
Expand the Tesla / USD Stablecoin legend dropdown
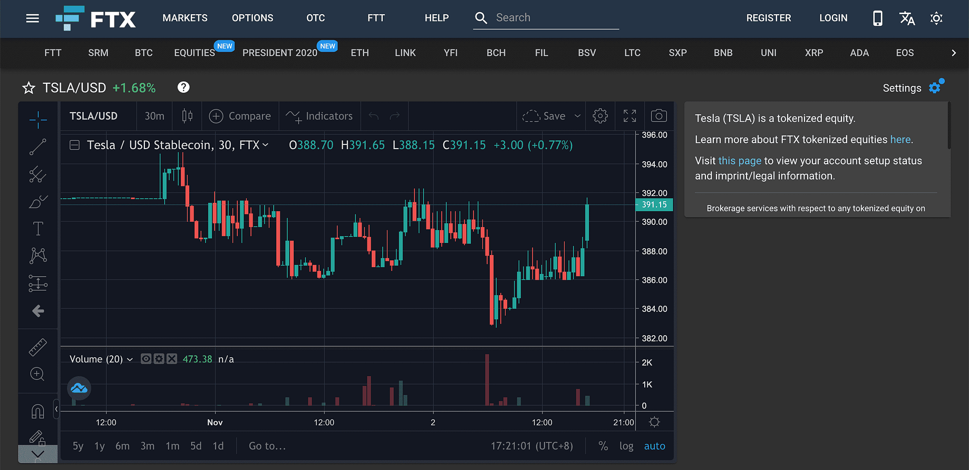pyautogui.click(x=265, y=145)
